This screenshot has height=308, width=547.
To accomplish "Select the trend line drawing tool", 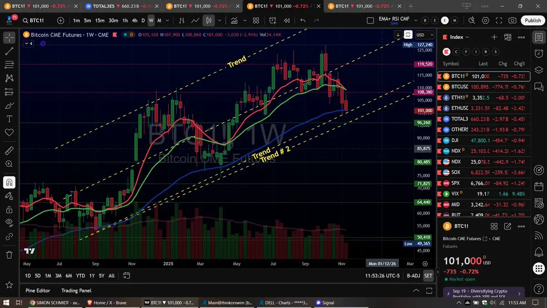I will coord(9,52).
